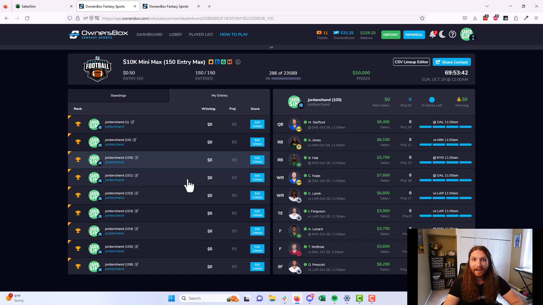The image size is (543, 305).
Task: Click the edit pencil beside jordanchand (1)
Action: tap(133, 122)
